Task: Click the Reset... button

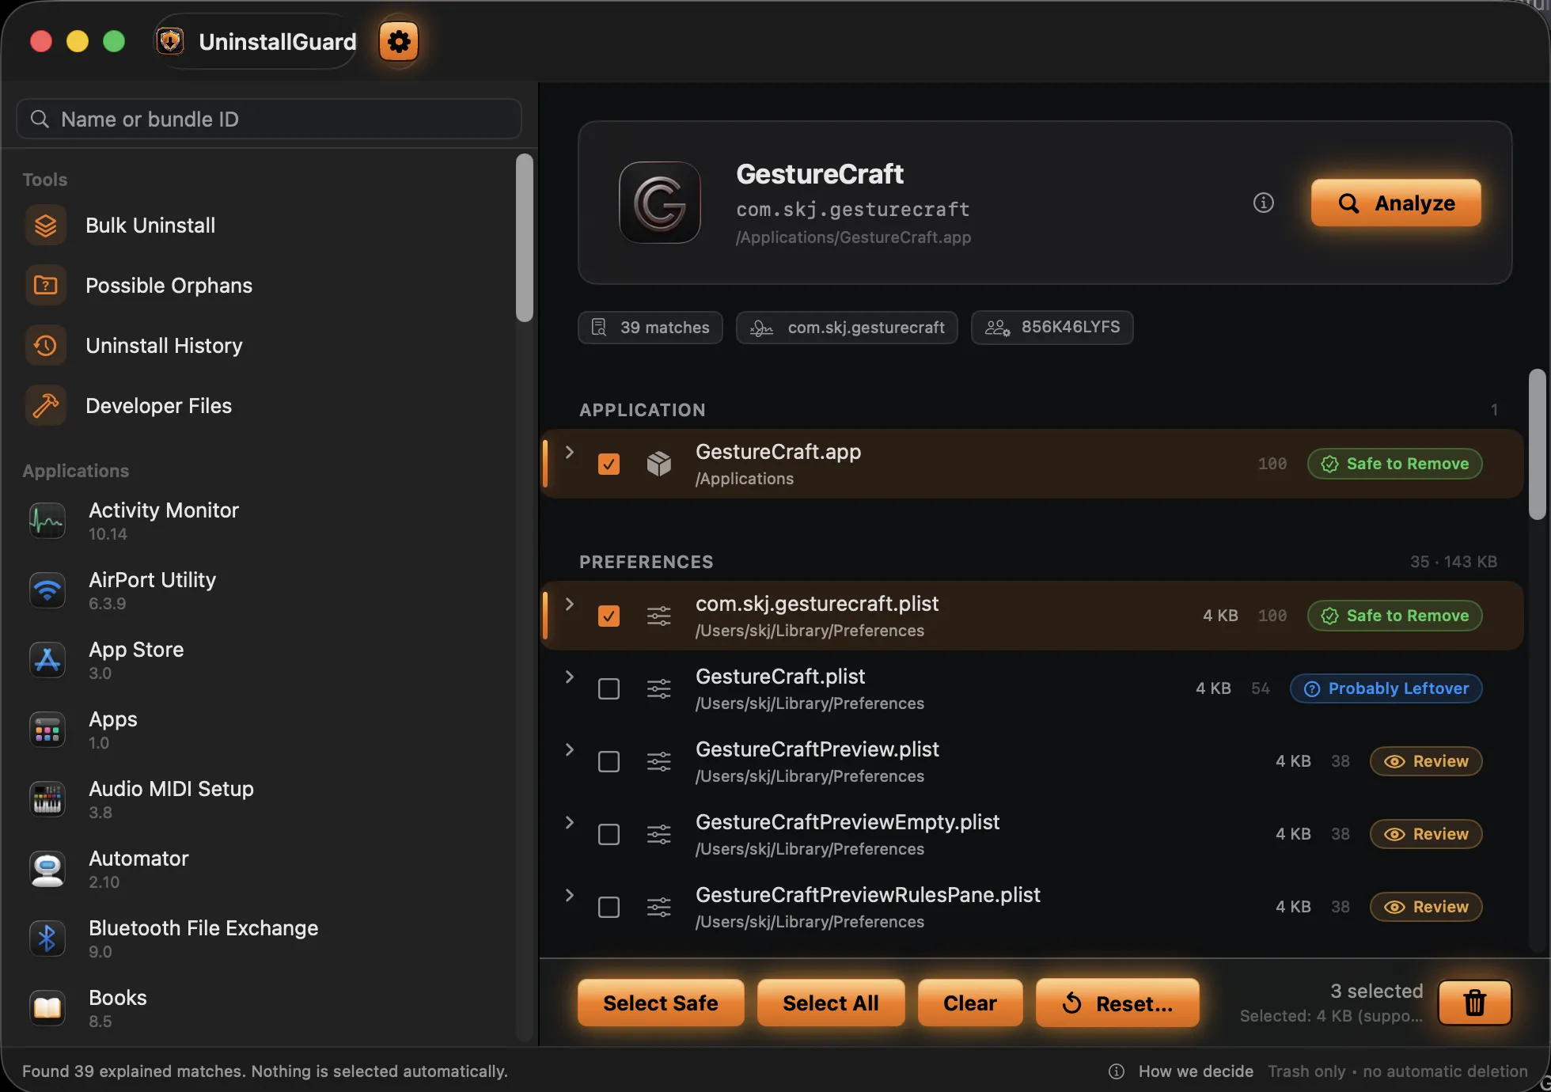Action: (1117, 1003)
